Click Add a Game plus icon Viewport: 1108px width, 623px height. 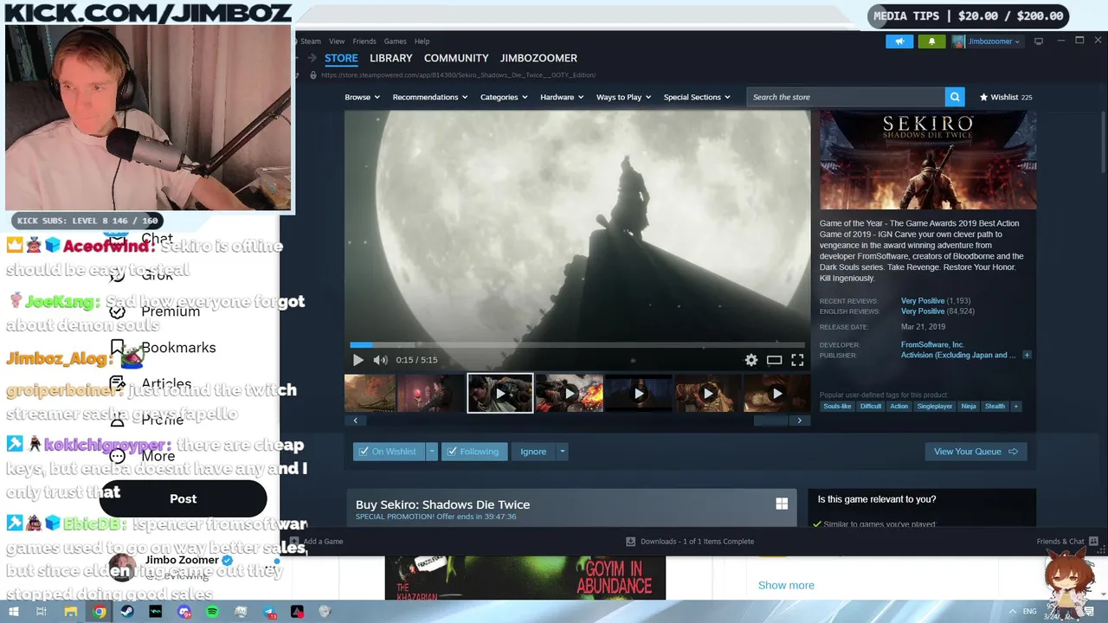[x=294, y=542]
